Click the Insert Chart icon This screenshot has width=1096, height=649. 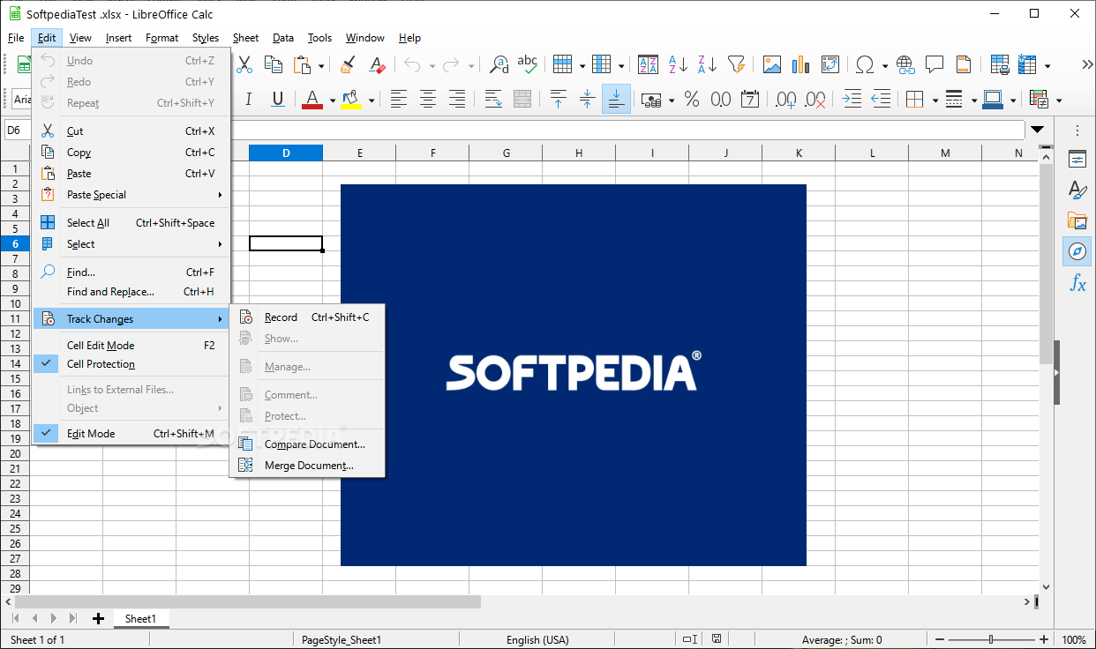(x=801, y=64)
